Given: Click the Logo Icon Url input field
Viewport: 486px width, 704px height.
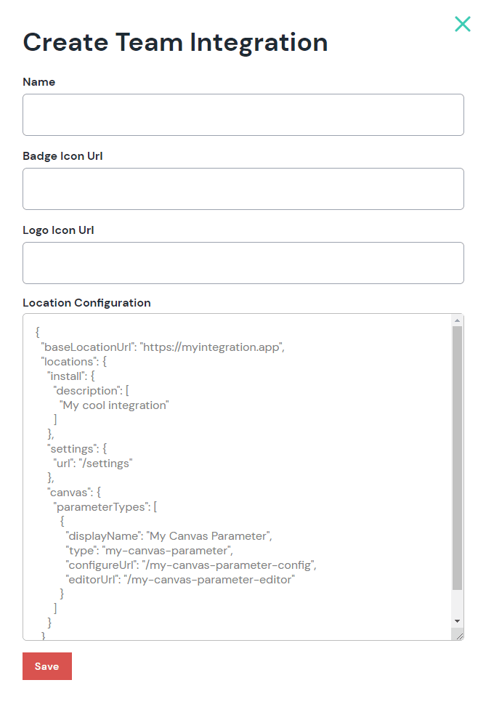Looking at the screenshot, I should [x=243, y=262].
